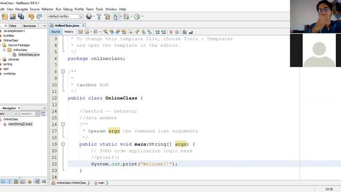Switch to the Services tab
The image size is (341, 192).
pos(29,26)
